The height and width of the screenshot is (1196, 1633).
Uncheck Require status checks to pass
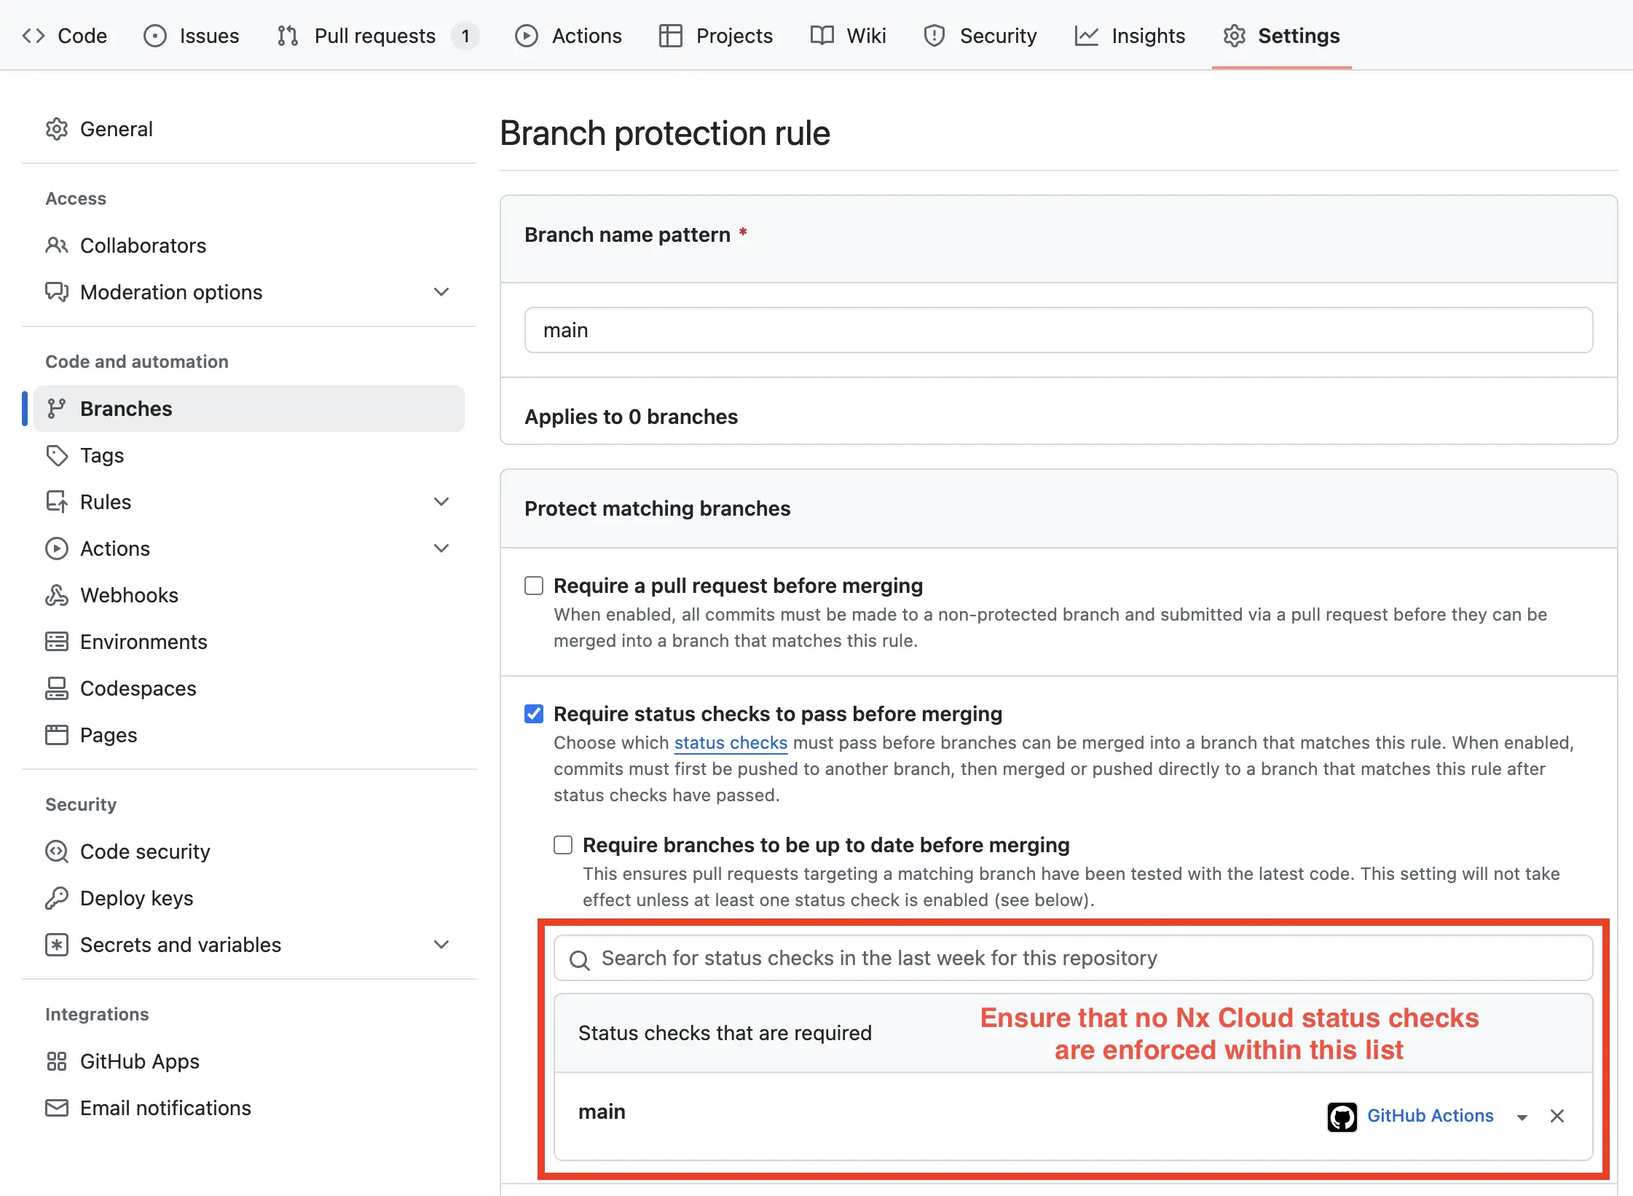click(533, 714)
